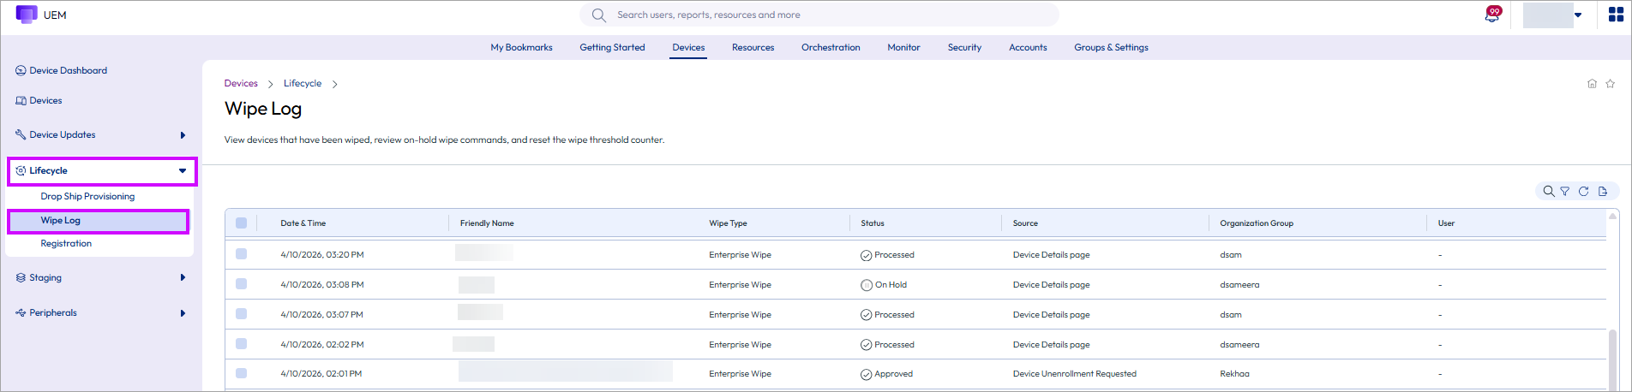This screenshot has width=1632, height=392.
Task: Click chevron after Devices breadcrumb
Action: point(271,84)
